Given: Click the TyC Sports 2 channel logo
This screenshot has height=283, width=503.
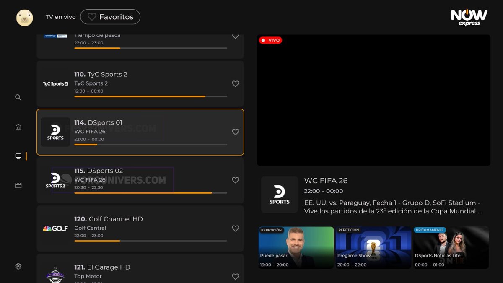Looking at the screenshot, I should pyautogui.click(x=55, y=84).
